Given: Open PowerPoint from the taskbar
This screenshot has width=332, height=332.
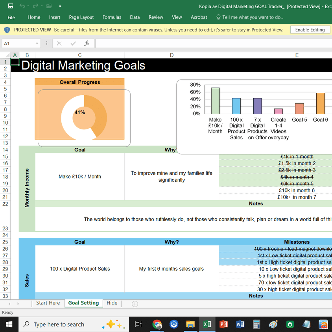Looking at the screenshot, I should (x=223, y=324).
